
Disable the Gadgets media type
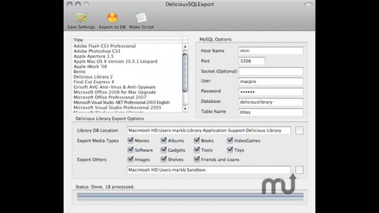[x=164, y=150]
